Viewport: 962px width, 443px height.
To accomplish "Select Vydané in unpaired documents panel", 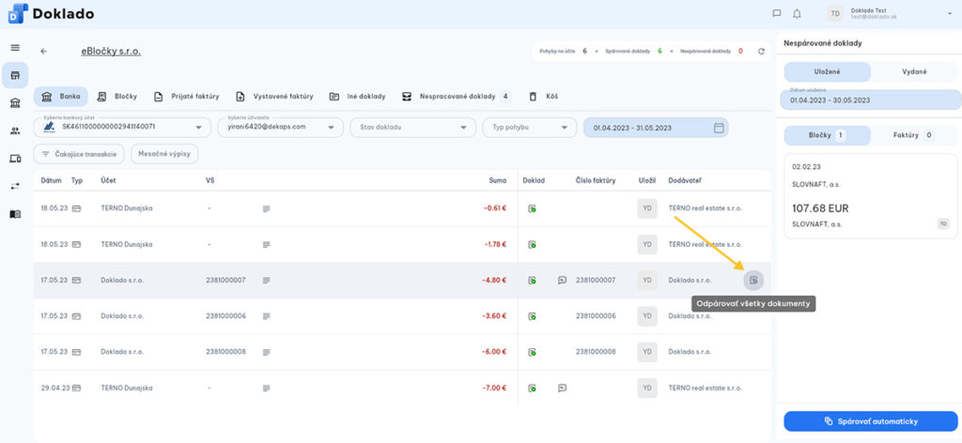I will coord(914,71).
